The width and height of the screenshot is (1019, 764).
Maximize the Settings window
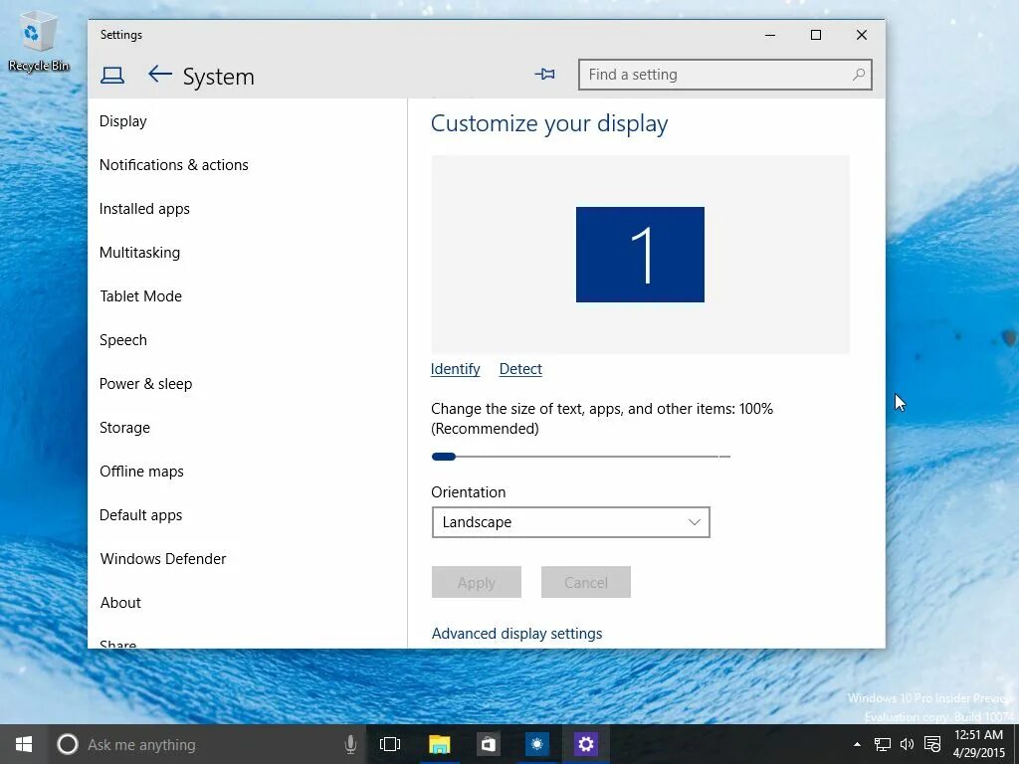click(816, 35)
